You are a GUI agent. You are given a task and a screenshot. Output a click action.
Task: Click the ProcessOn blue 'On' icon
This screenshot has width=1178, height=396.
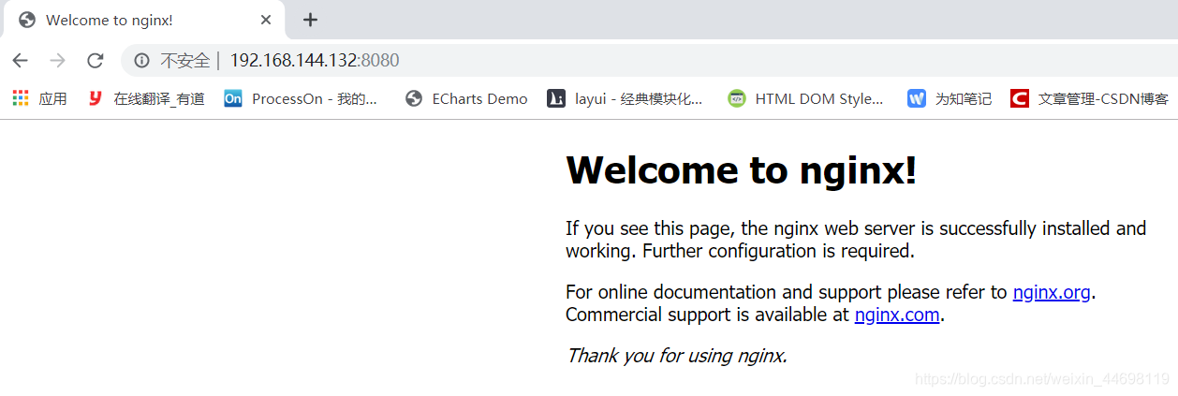pos(233,98)
